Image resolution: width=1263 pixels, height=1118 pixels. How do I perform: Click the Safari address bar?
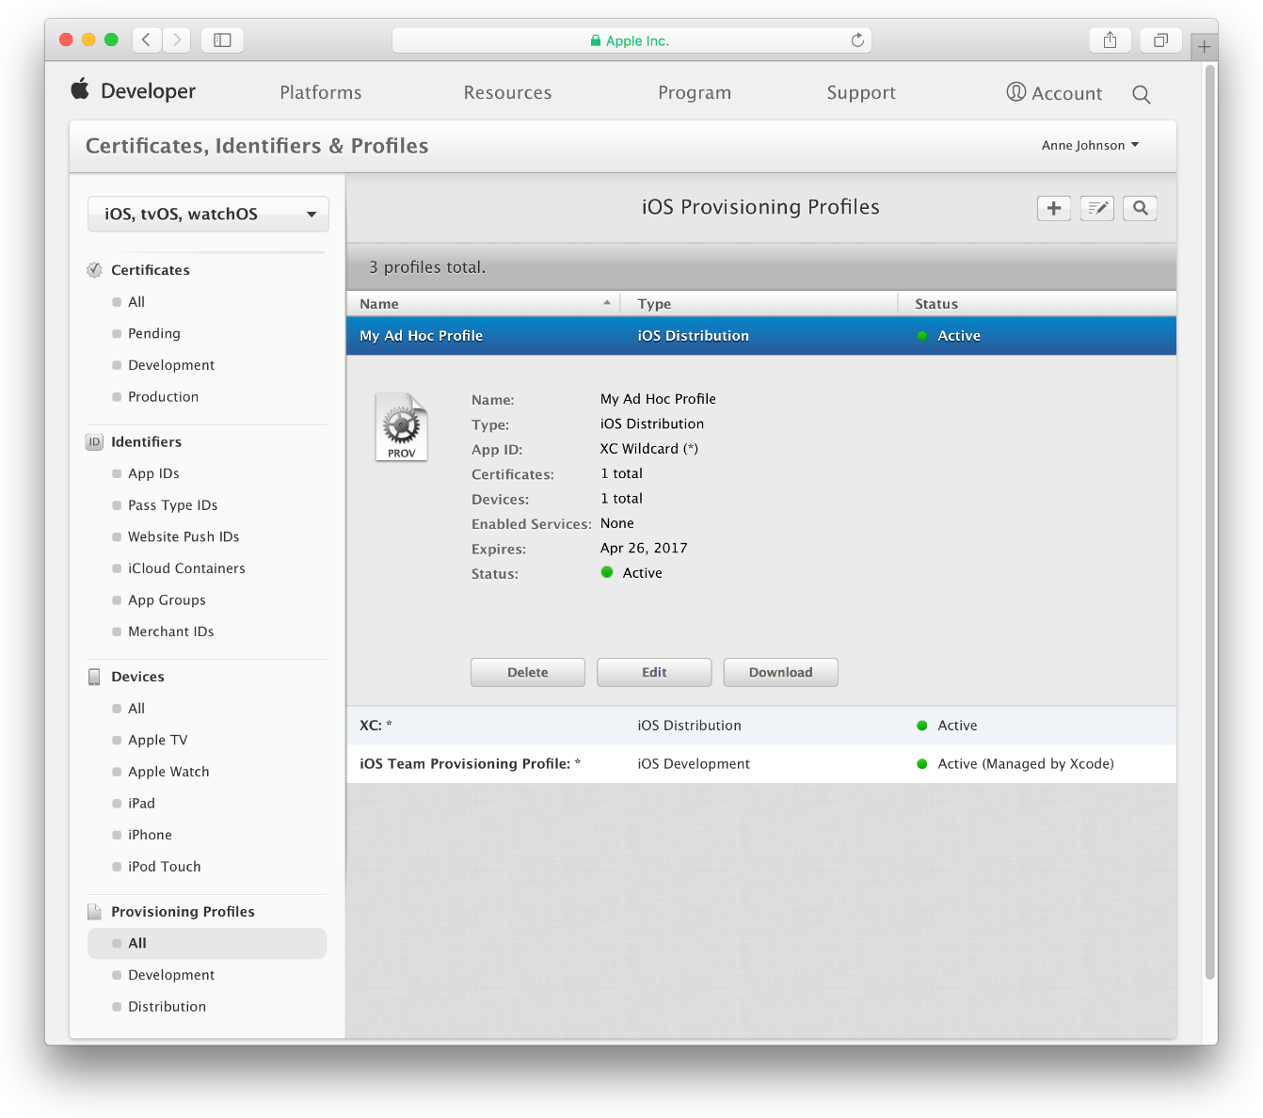pyautogui.click(x=631, y=40)
